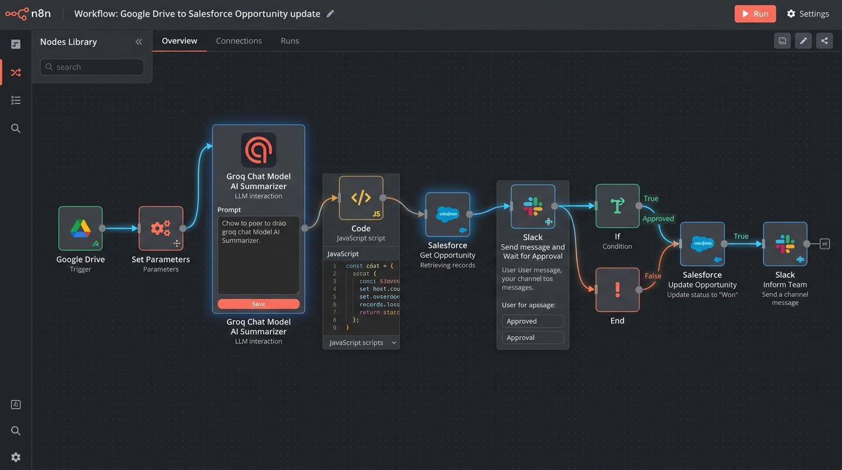Go to the Runs tab
Viewport: 842px width, 470px height.
tap(290, 41)
